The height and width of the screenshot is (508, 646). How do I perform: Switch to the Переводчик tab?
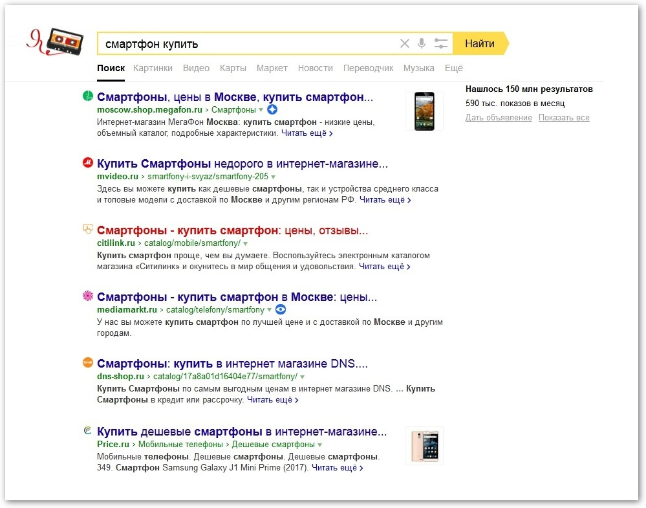tap(368, 68)
